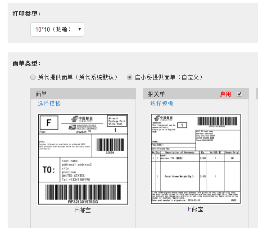Click the 面单 panel header

[83, 94]
